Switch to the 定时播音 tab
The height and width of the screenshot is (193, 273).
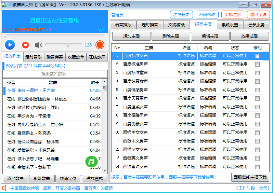[150, 25]
